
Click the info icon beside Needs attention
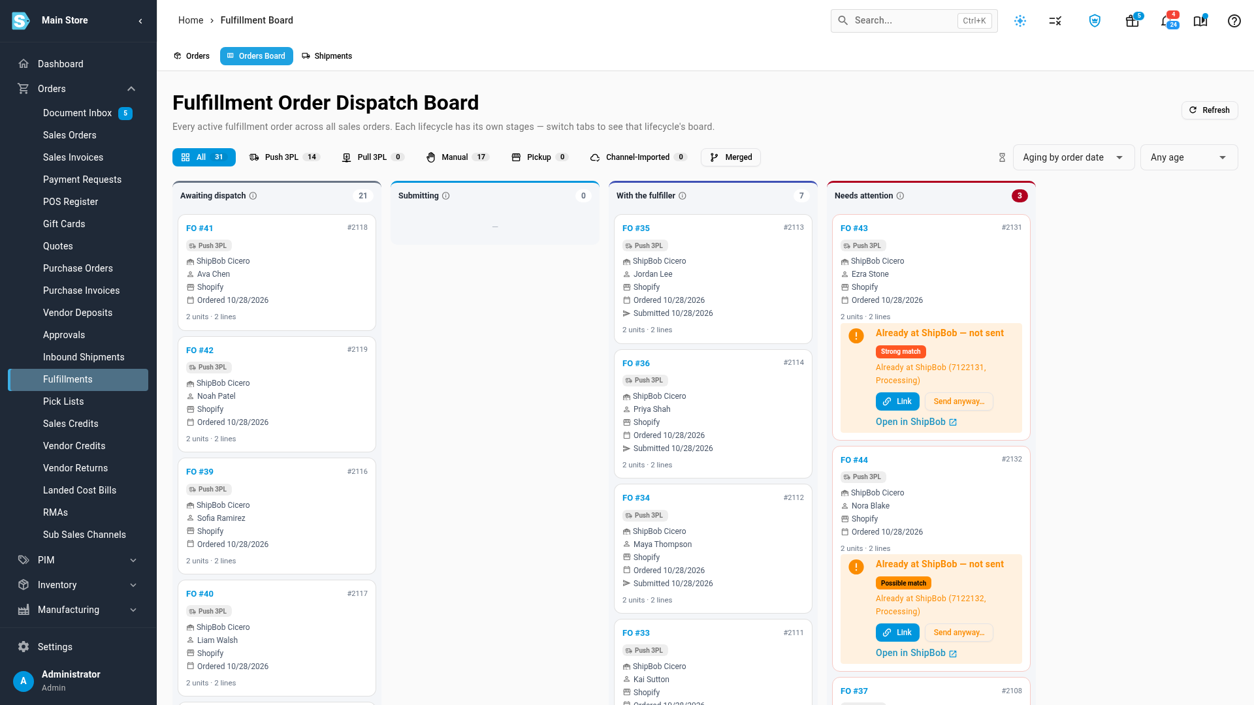coord(900,196)
